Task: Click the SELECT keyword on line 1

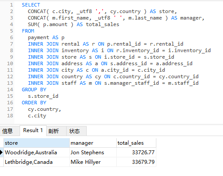Action: tap(31, 5)
